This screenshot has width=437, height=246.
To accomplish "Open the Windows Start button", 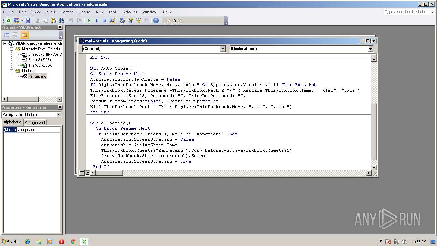I will (9, 242).
